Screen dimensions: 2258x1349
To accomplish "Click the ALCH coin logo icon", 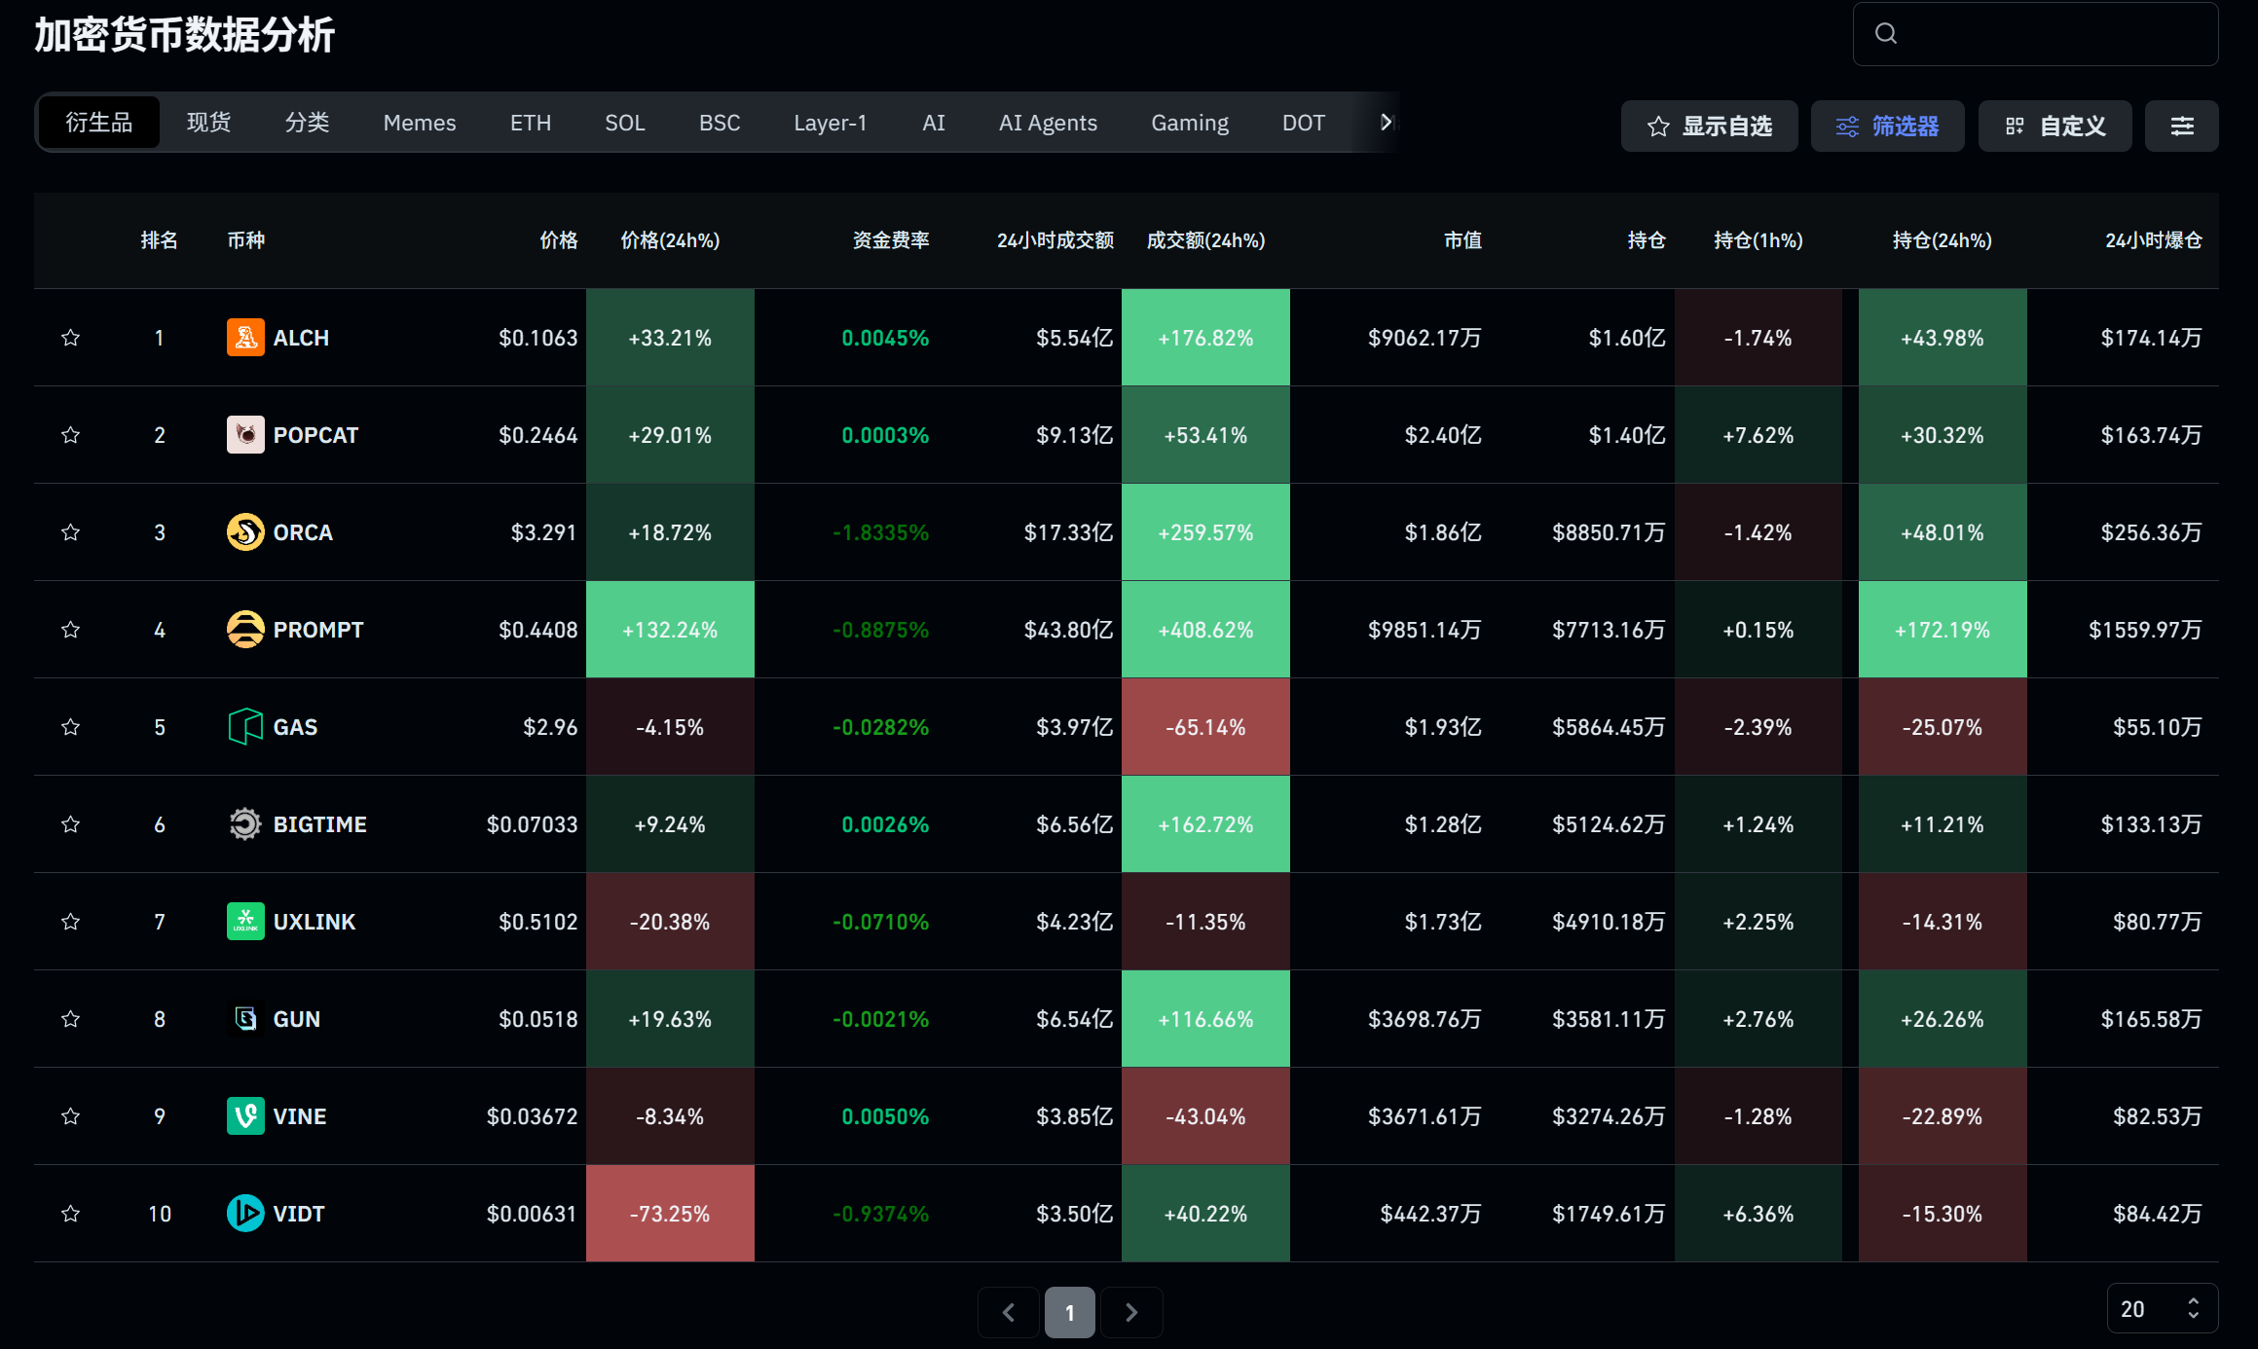I will (245, 338).
